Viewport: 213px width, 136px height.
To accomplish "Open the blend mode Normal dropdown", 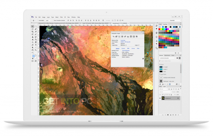I will click(165, 92).
